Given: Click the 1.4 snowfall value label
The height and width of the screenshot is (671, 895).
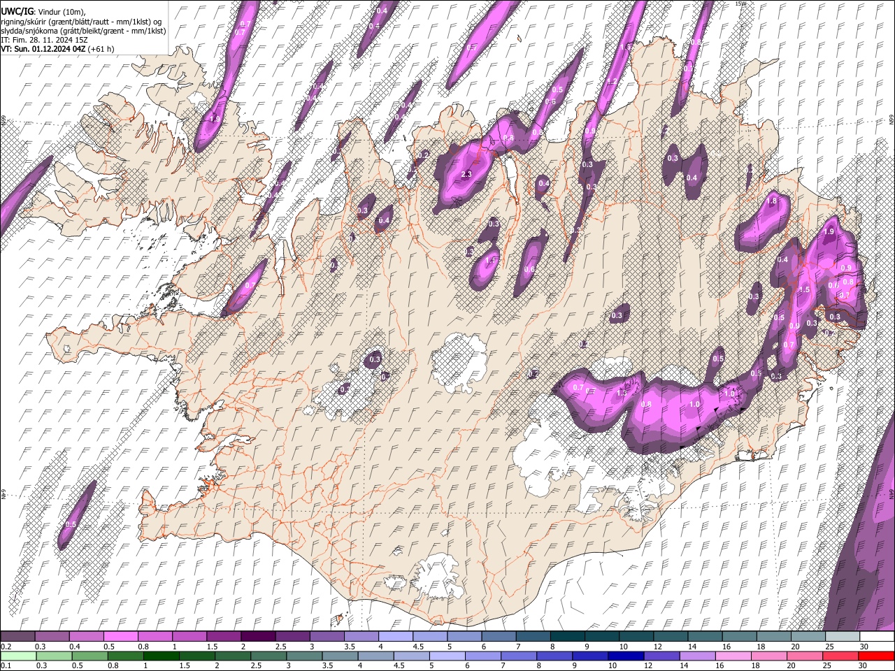Looking at the screenshot, I should [x=490, y=260].
